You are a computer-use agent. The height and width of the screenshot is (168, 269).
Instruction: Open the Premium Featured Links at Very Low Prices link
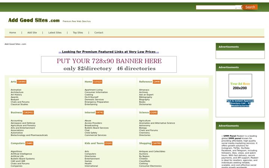109,52
